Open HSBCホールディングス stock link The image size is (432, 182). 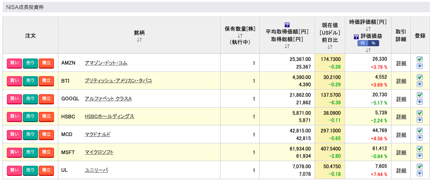pyautogui.click(x=109, y=117)
